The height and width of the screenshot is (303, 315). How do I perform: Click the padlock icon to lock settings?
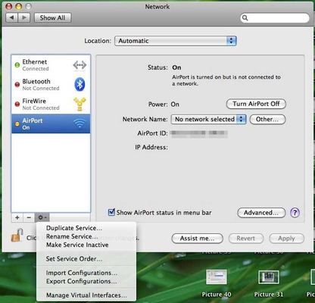[17, 236]
